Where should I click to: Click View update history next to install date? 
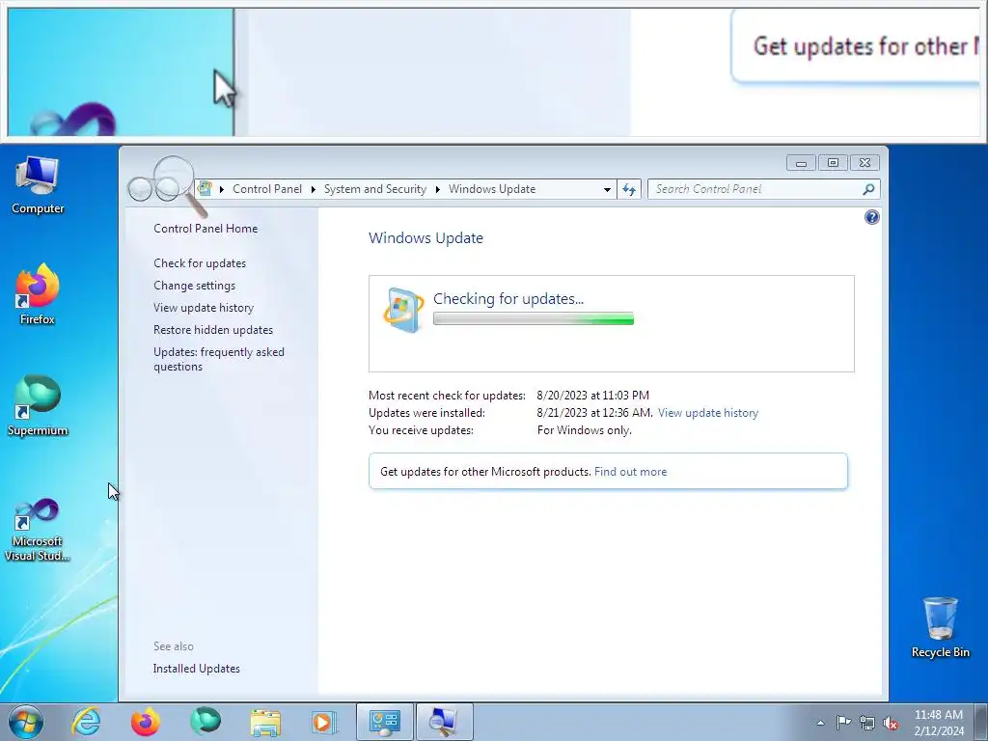708,413
